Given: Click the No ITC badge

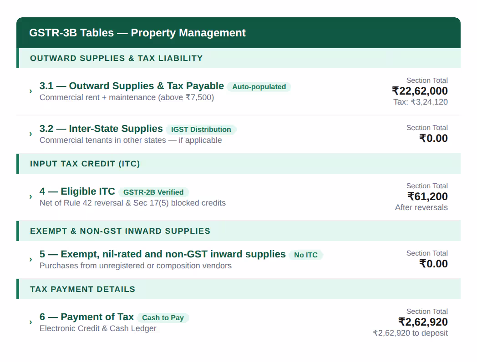Looking at the screenshot, I should pyautogui.click(x=306, y=255).
